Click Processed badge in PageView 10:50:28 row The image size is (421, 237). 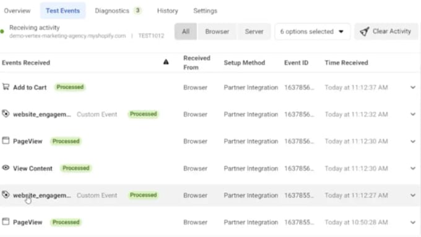pos(66,222)
